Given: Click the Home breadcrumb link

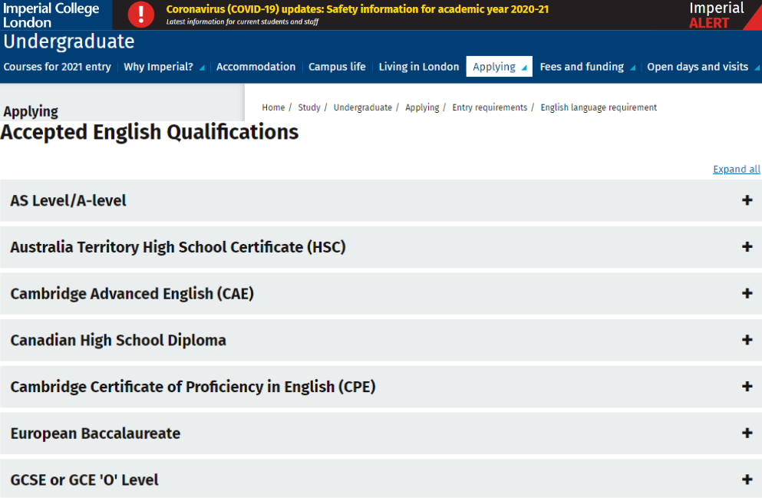Looking at the screenshot, I should click(273, 107).
